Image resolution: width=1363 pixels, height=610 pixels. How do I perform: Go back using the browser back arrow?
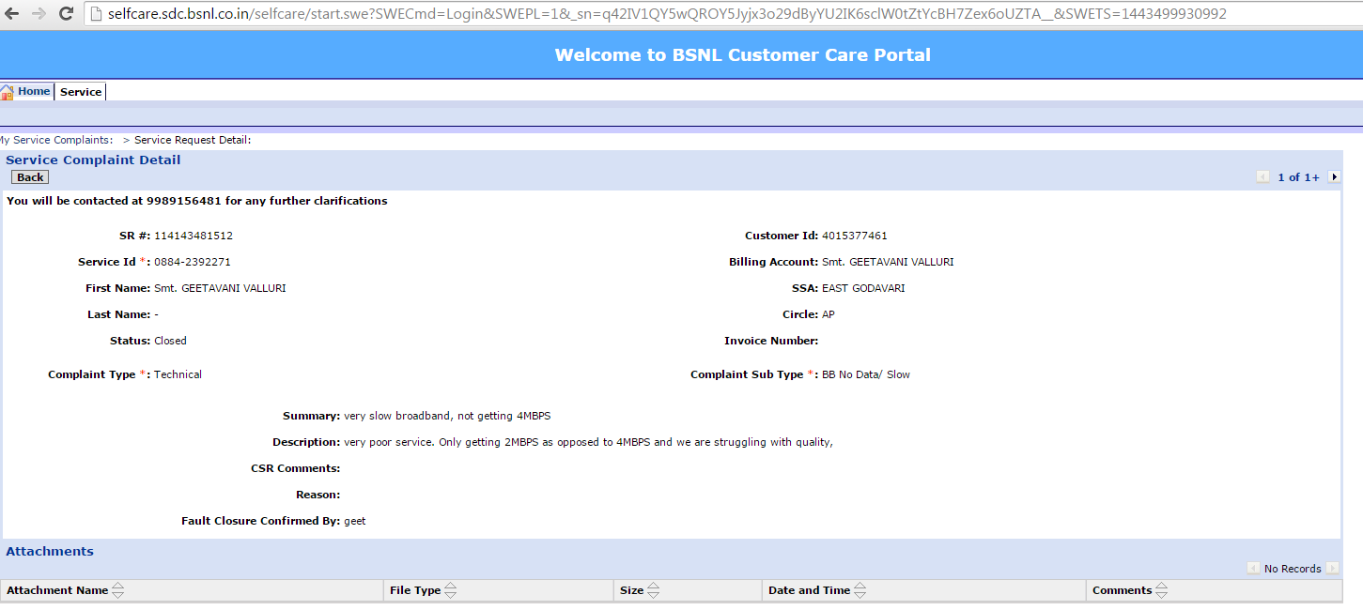click(12, 14)
